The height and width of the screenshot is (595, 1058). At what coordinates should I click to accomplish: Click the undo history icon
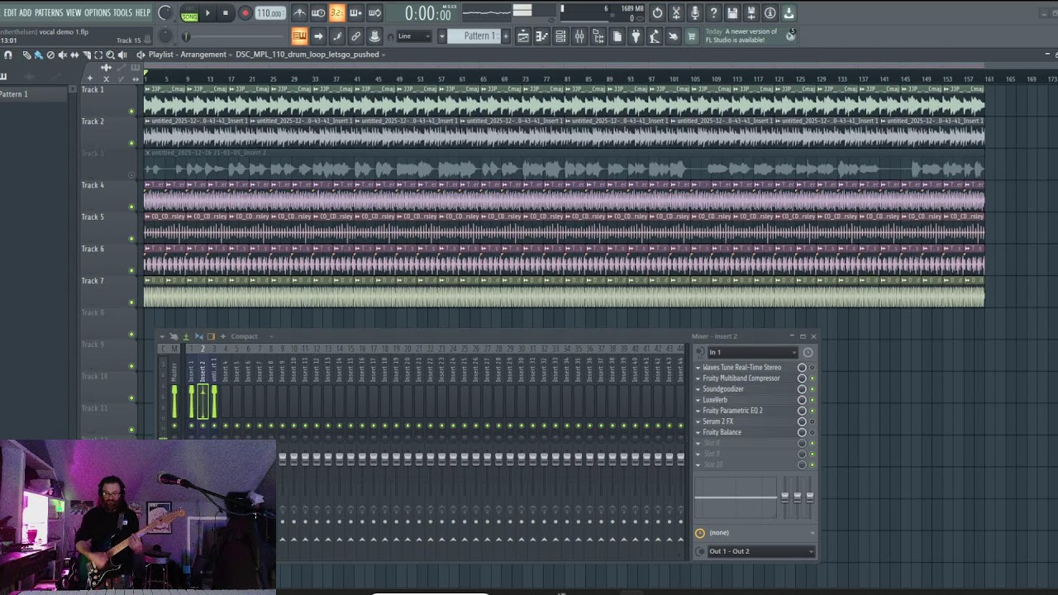657,12
